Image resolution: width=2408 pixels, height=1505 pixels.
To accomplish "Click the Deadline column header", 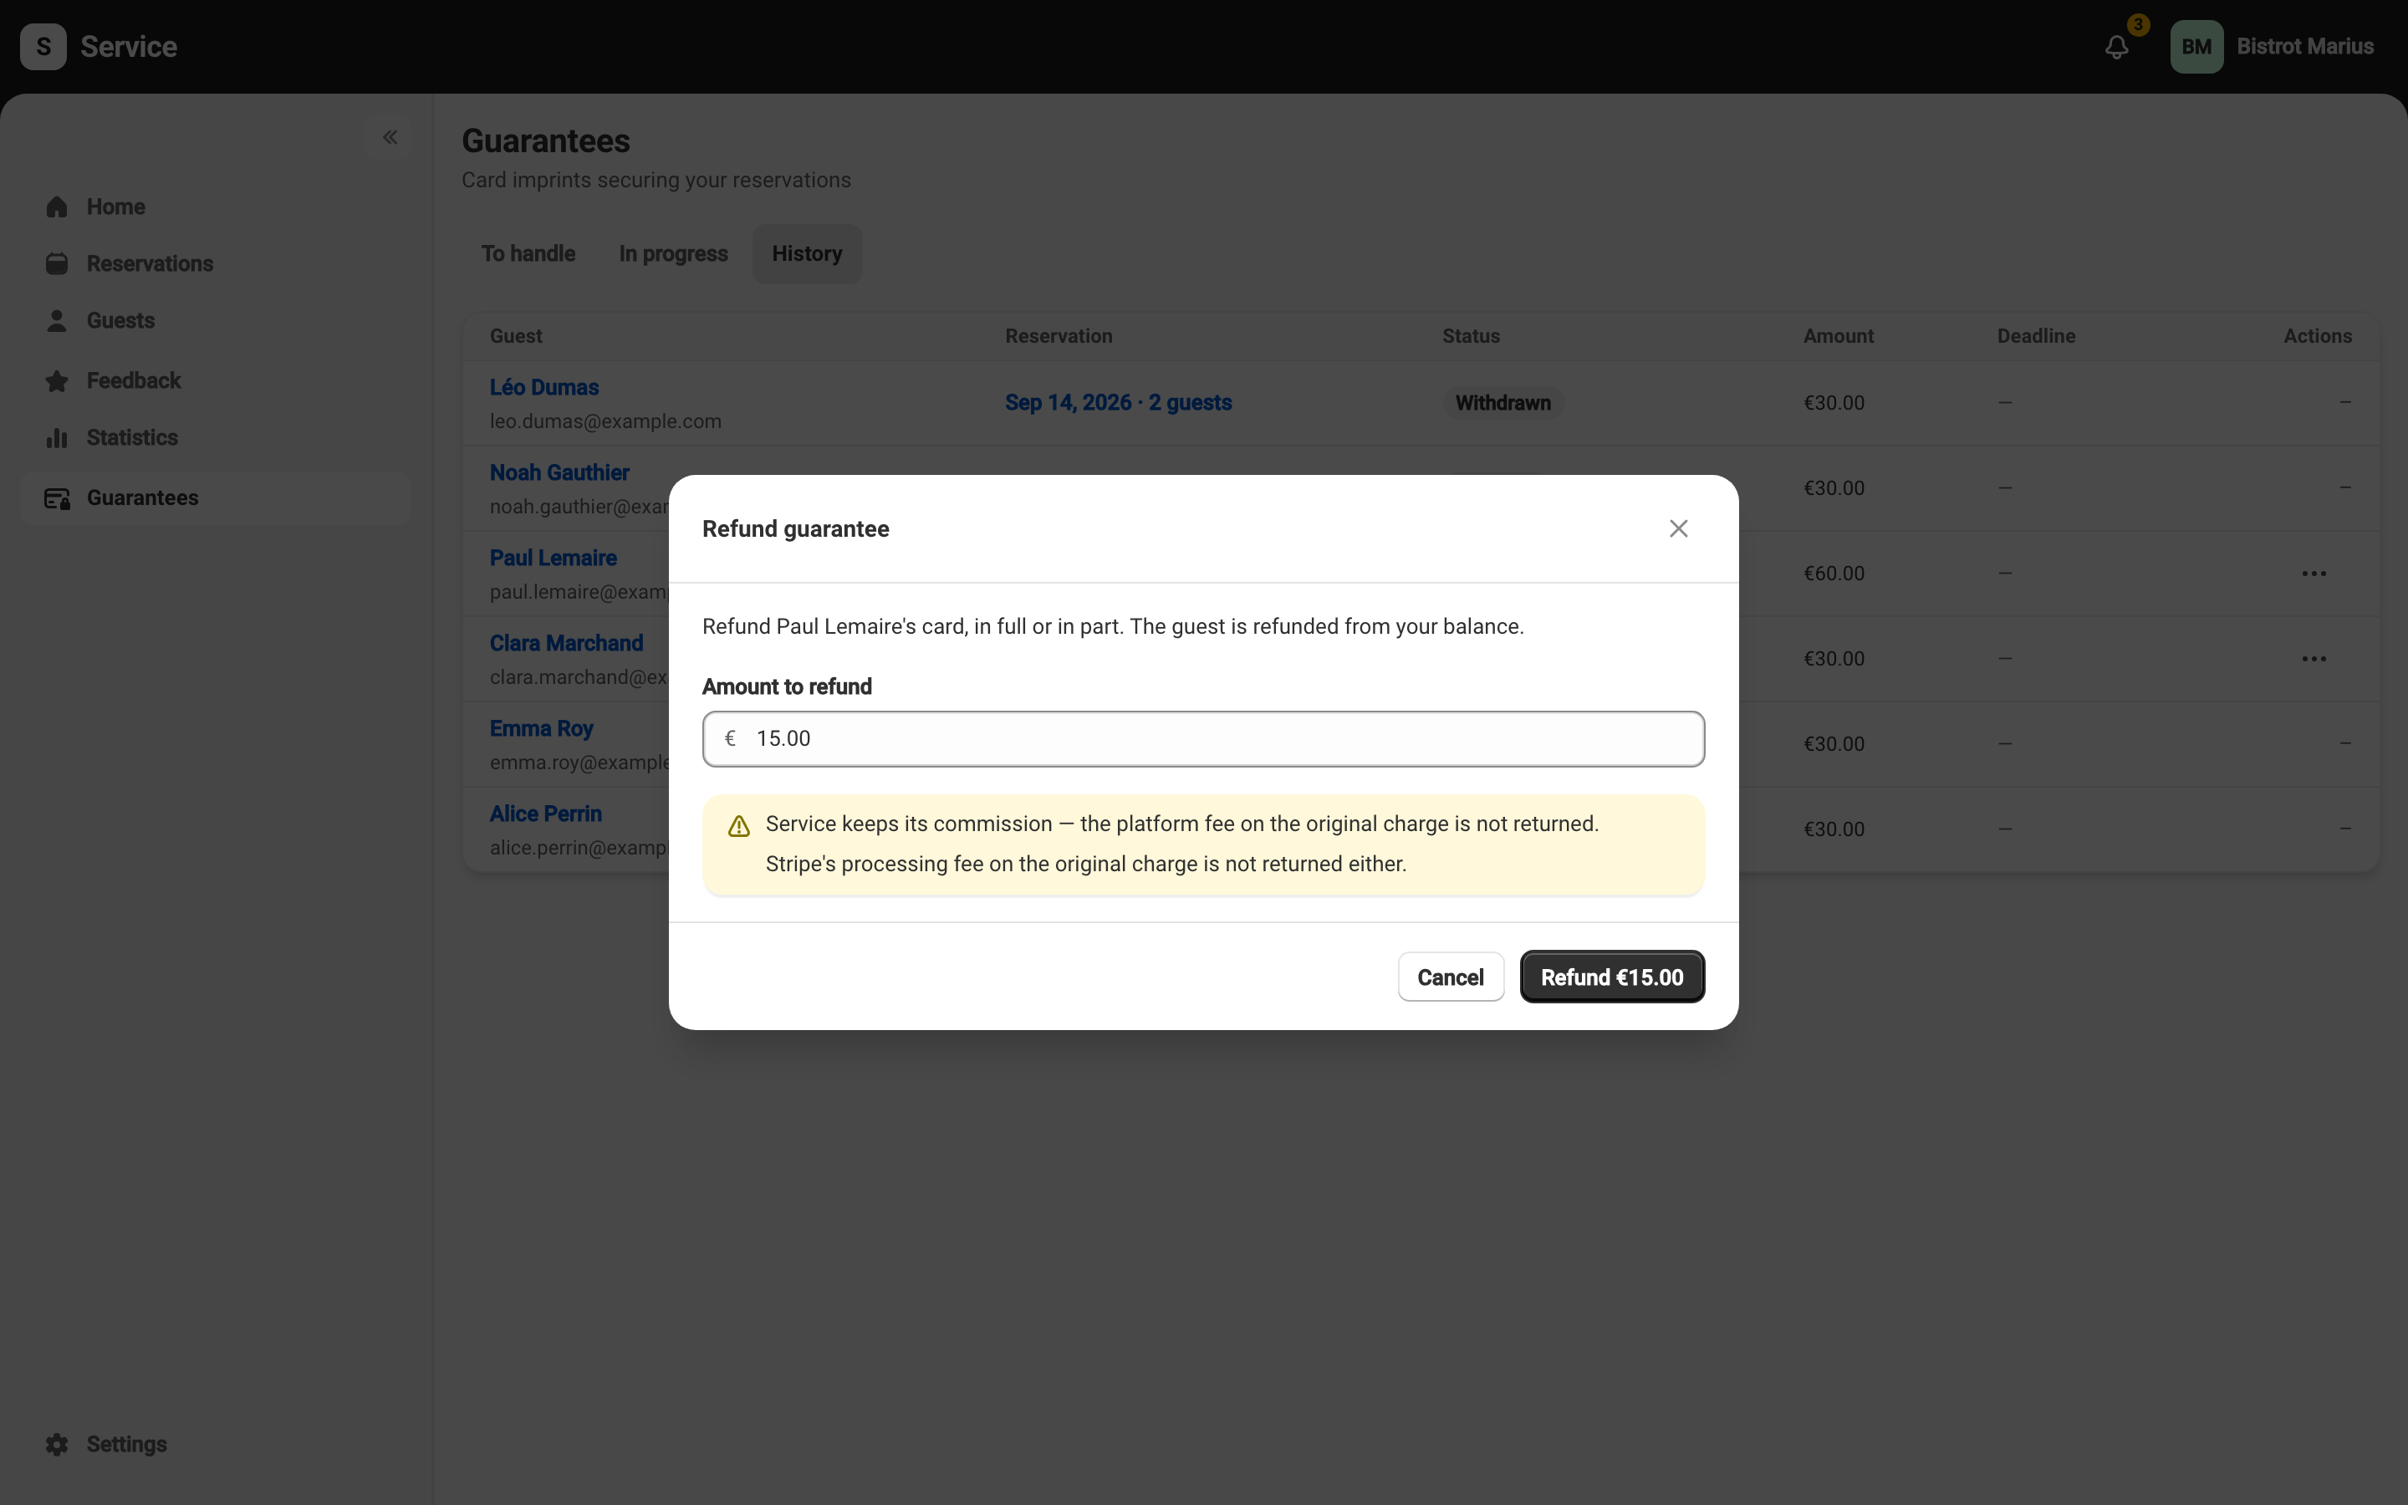I will point(2036,336).
